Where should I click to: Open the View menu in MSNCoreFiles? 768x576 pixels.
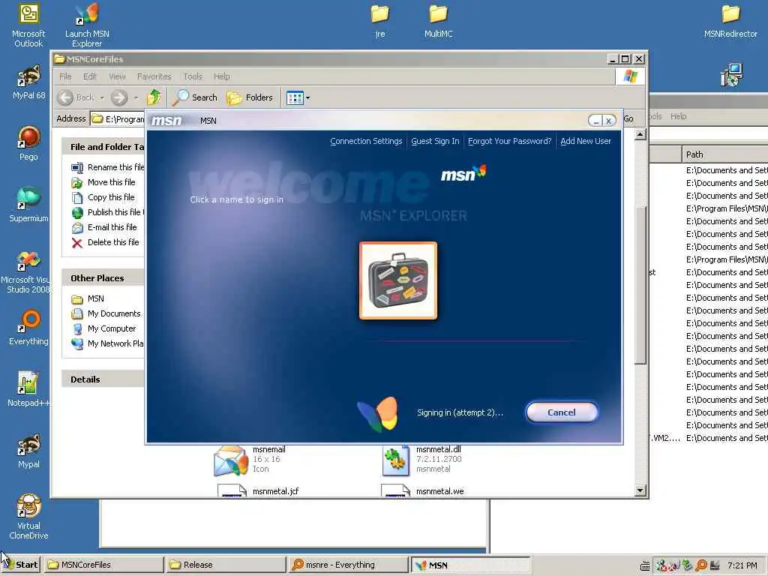coord(117,76)
